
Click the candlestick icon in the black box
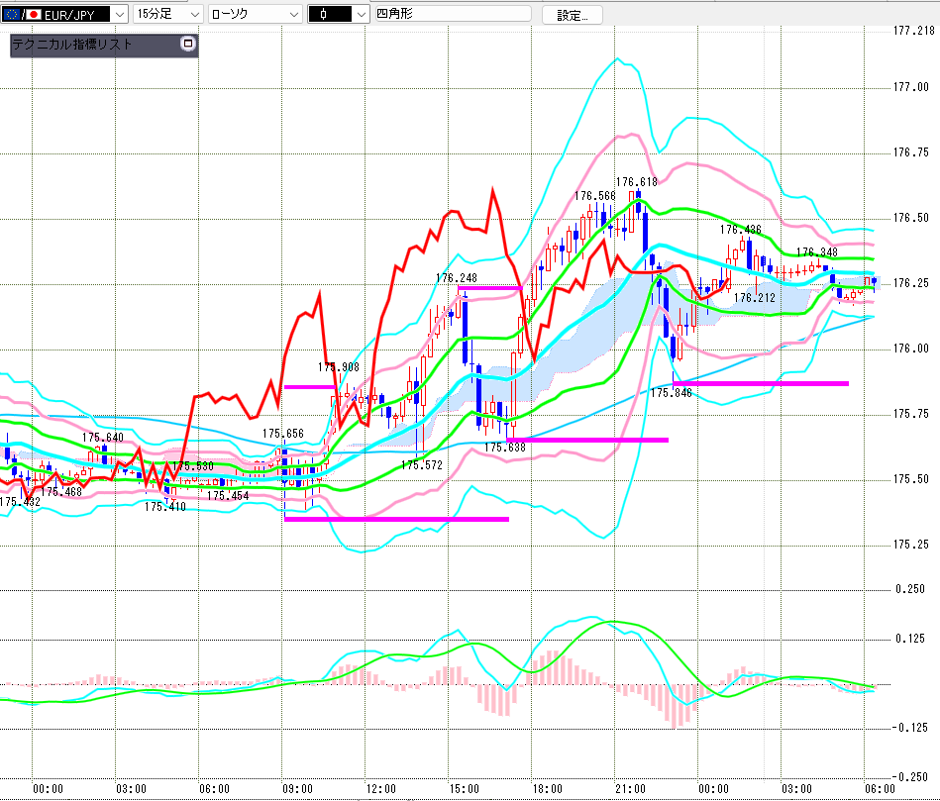(x=325, y=15)
